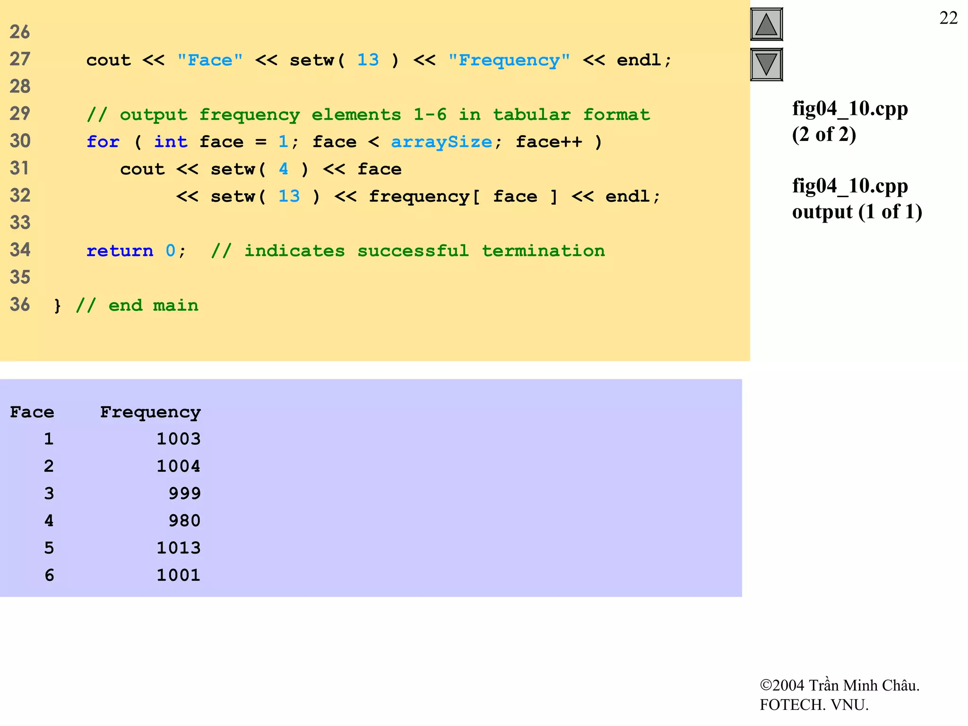Screen dimensions: 968x726
Task: Click the 'Face' output column header
Action: [32, 412]
